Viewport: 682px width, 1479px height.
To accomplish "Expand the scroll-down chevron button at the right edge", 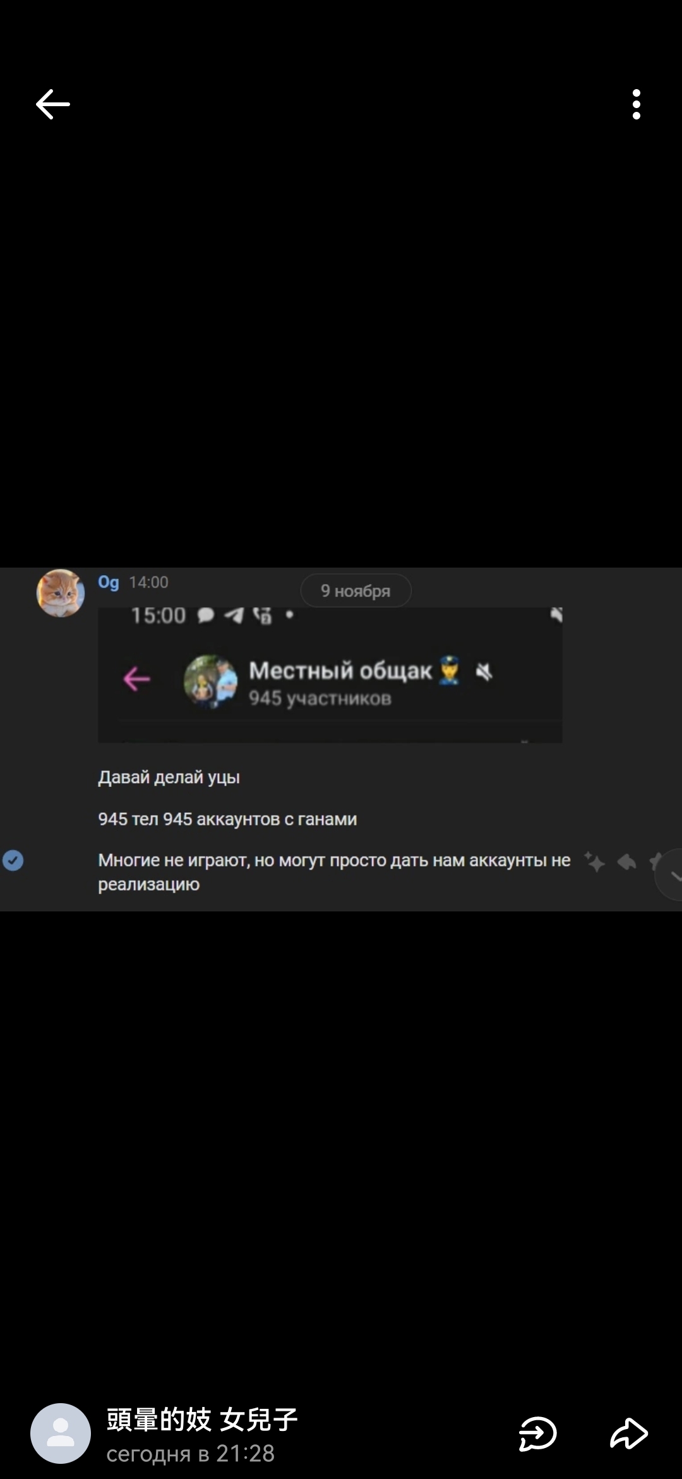I will point(671,875).
